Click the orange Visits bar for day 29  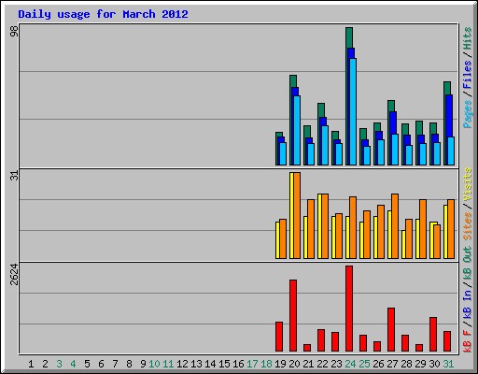(423, 229)
